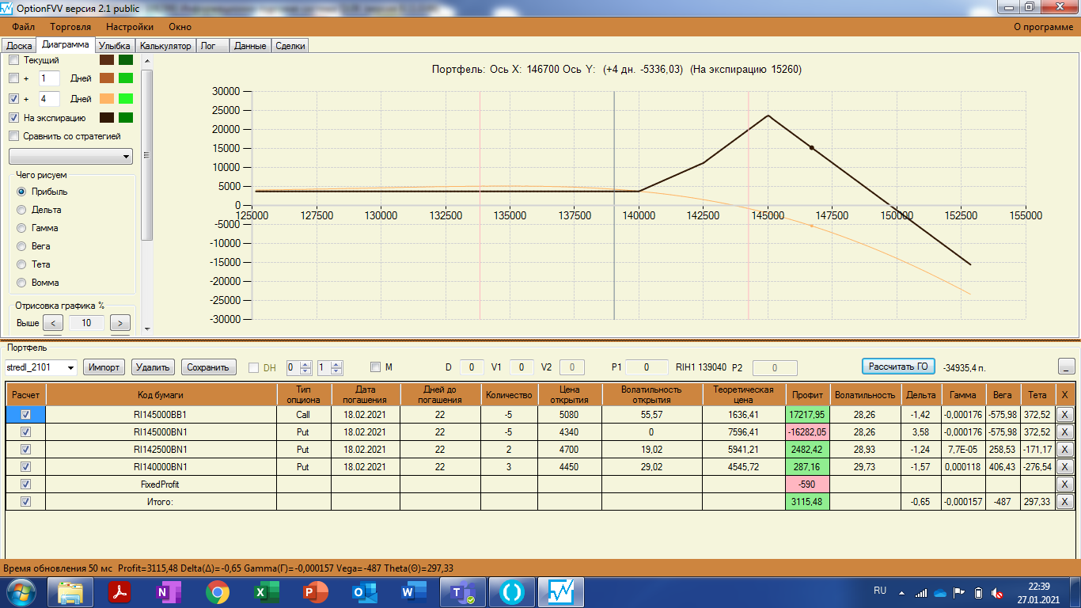Screen dimensions: 1081x608
Task: Open PowerPoint from the taskbar
Action: 315,592
